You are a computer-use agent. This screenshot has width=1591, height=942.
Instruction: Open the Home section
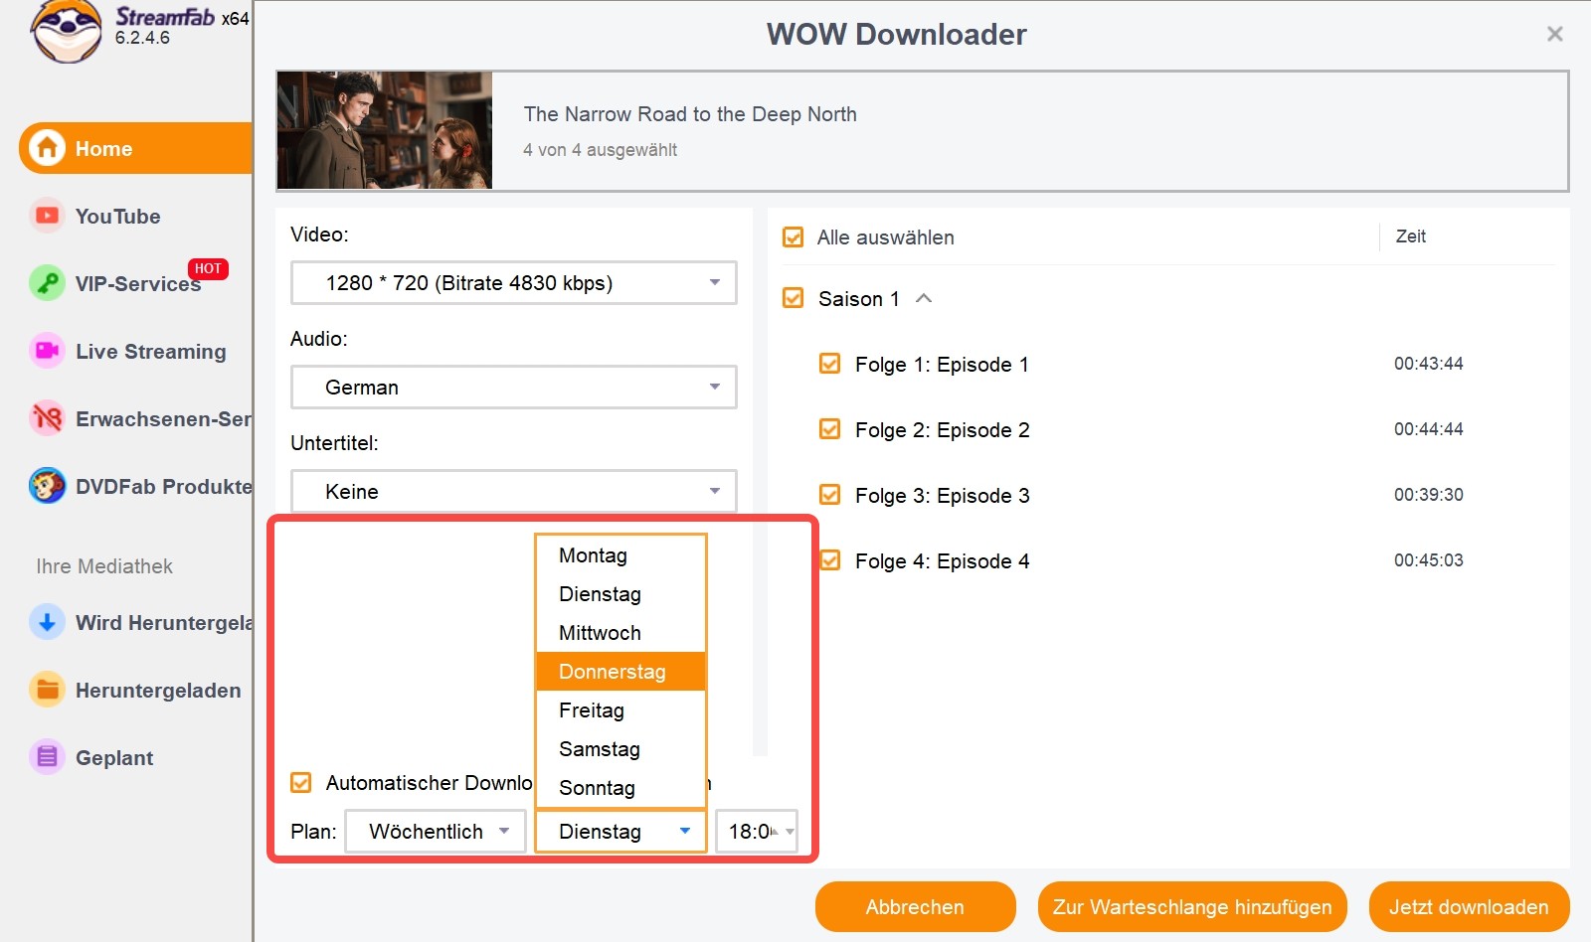135,148
